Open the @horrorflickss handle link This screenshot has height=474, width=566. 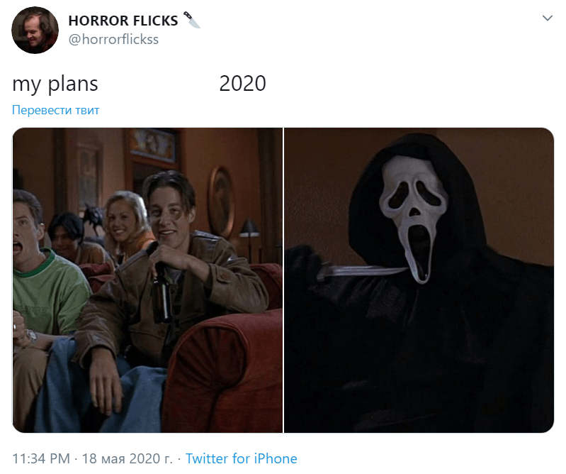[113, 40]
